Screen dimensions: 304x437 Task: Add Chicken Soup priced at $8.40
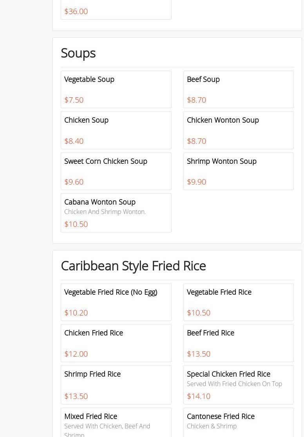[116, 130]
